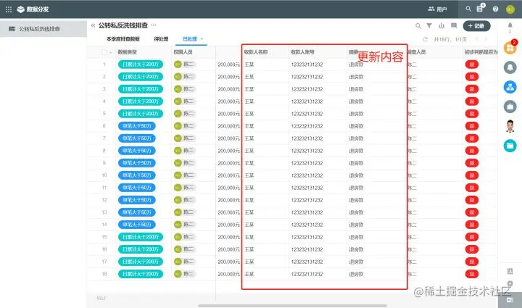The width and height of the screenshot is (522, 308).
Task: Go to the previous page arrow
Action: 477,39
